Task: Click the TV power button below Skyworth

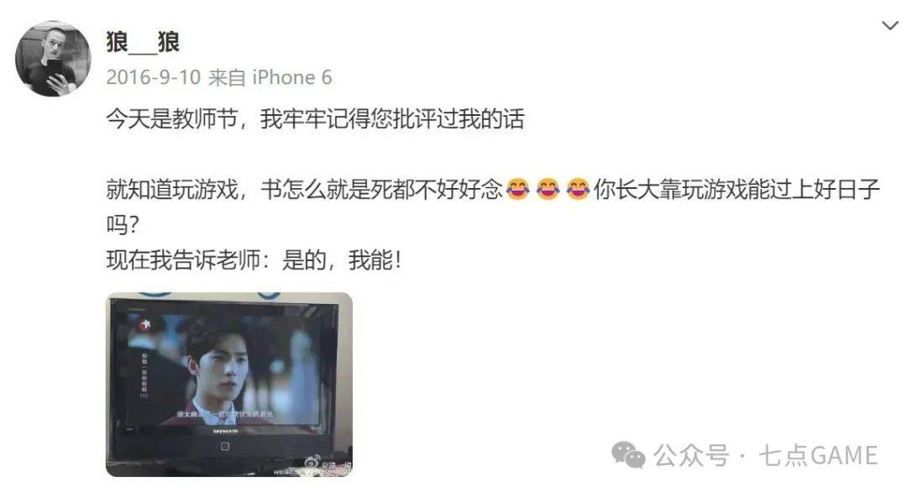Action: 225,446
